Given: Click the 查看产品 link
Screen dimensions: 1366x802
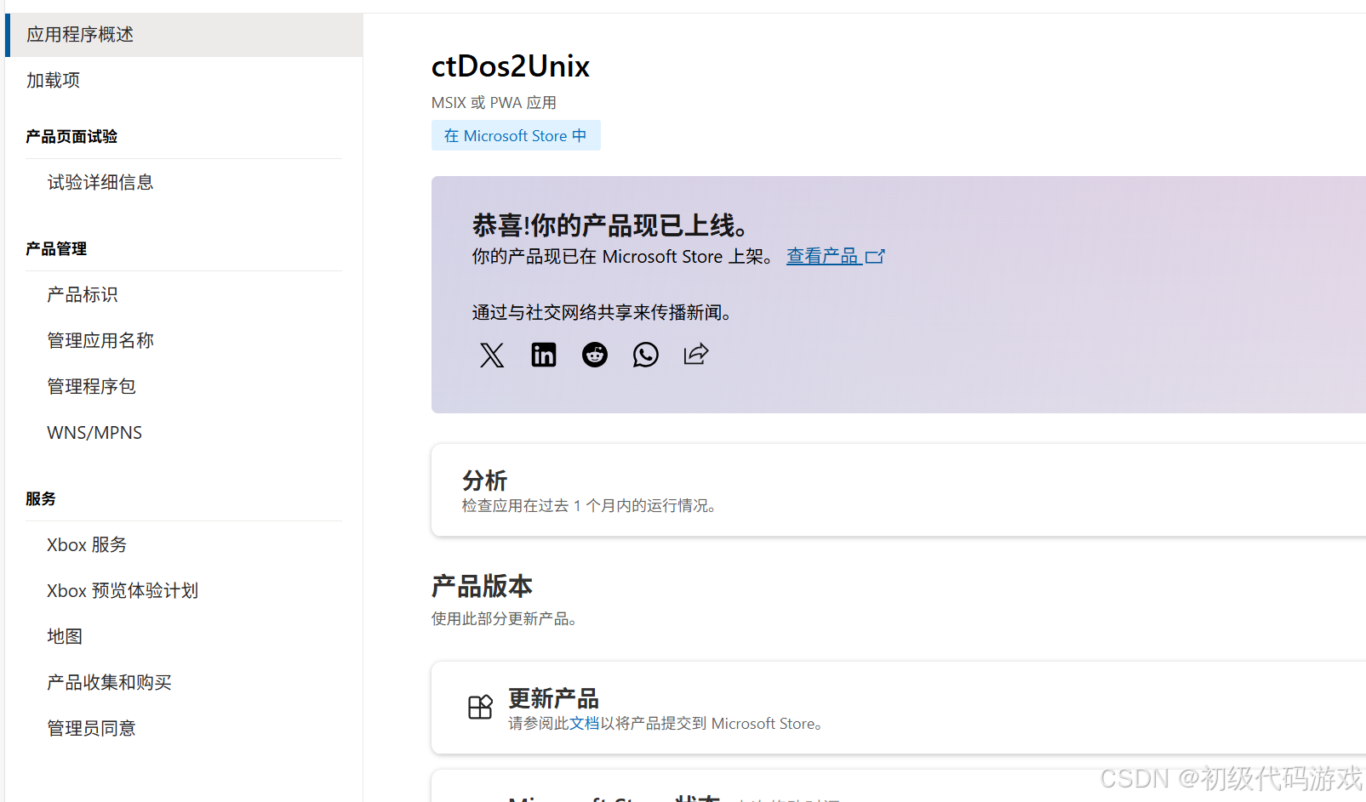Looking at the screenshot, I should click(x=822, y=256).
